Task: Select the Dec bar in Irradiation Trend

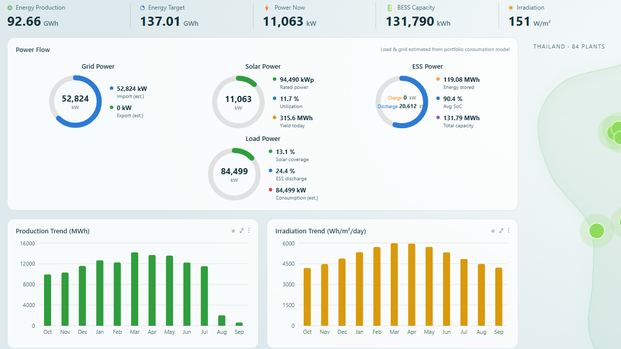Action: point(342,292)
